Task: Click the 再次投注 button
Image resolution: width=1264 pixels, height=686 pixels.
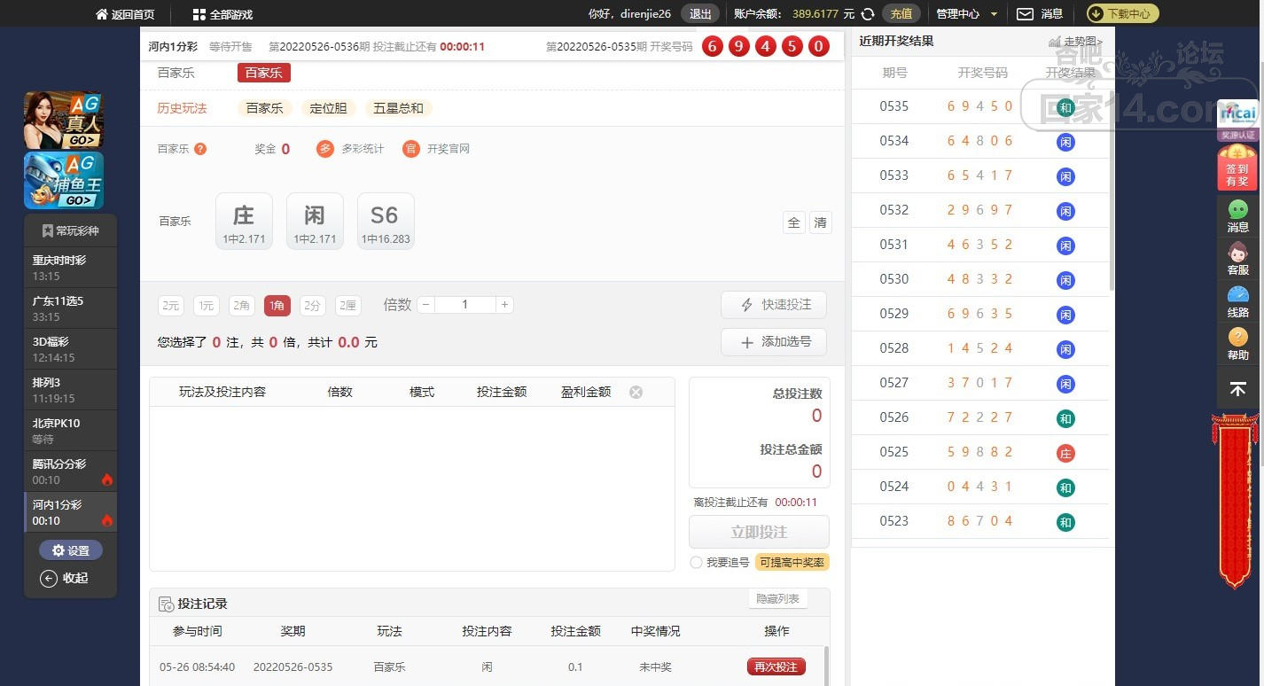Action: coord(776,667)
